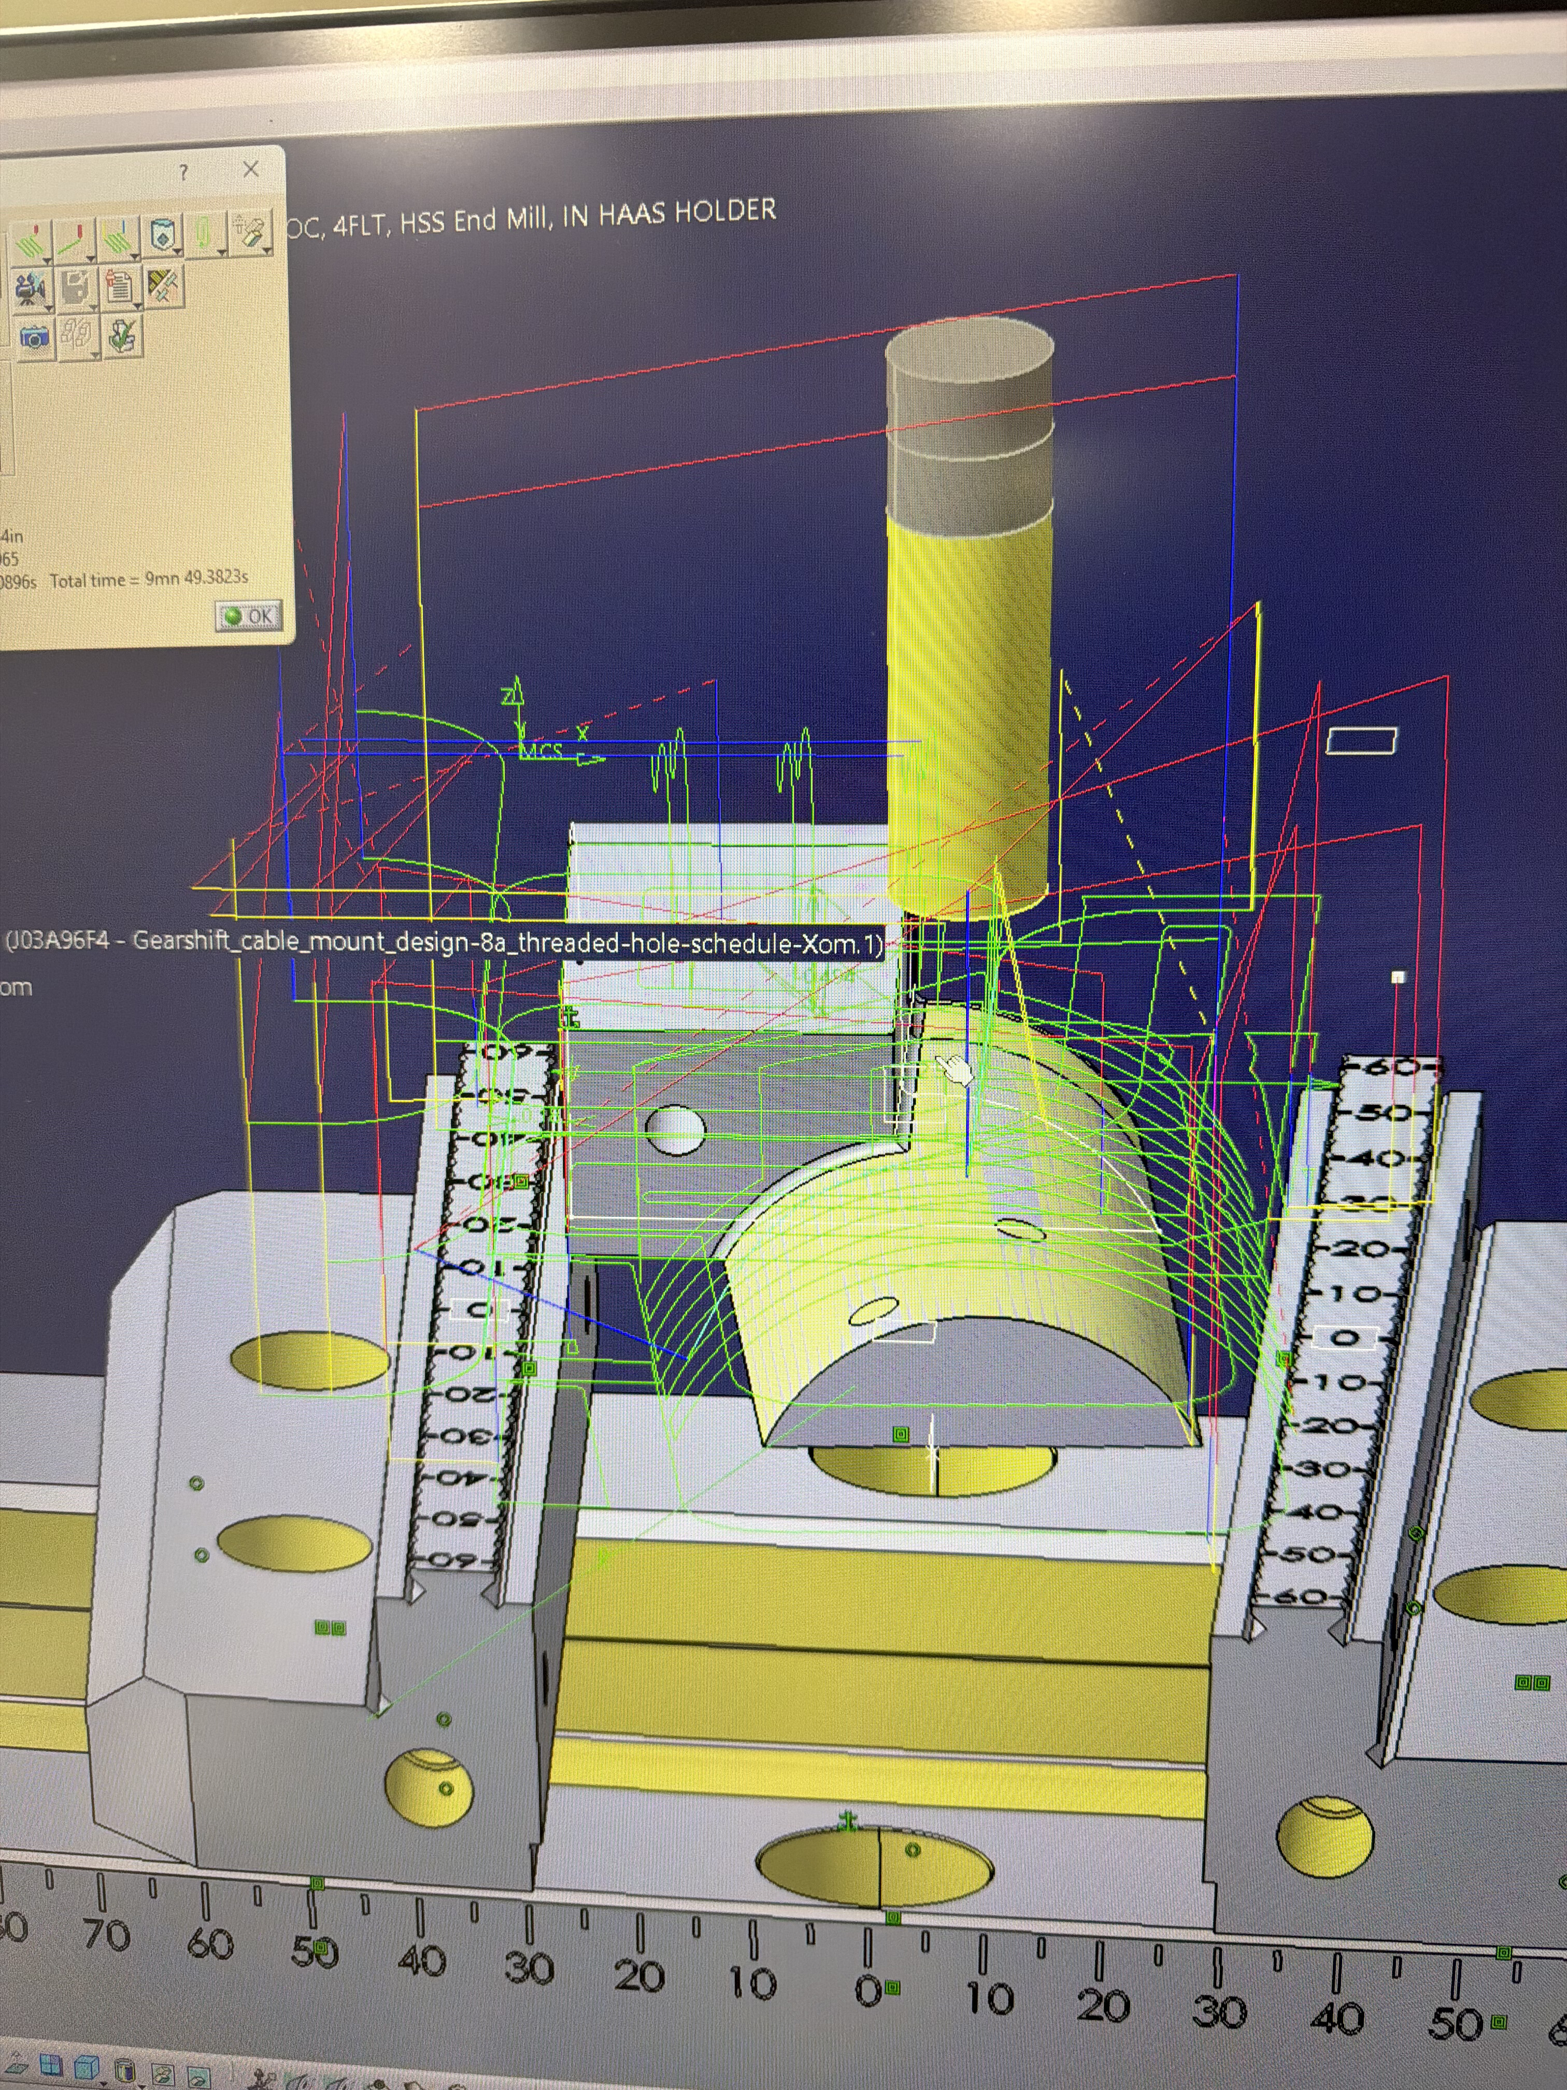Image resolution: width=1567 pixels, height=2090 pixels.
Task: Open dropdown arrow on video camera icon
Action: point(49,308)
